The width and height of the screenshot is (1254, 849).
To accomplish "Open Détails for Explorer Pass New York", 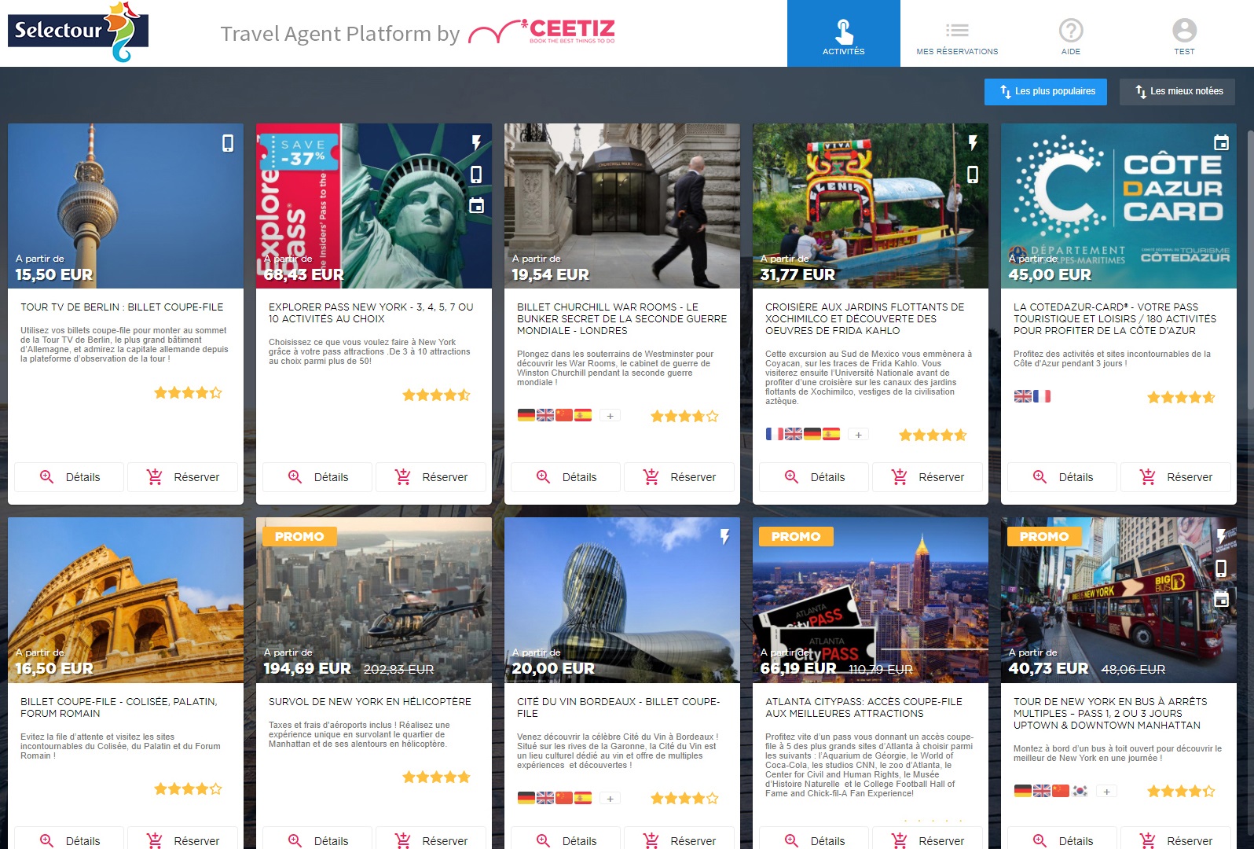I will [317, 477].
